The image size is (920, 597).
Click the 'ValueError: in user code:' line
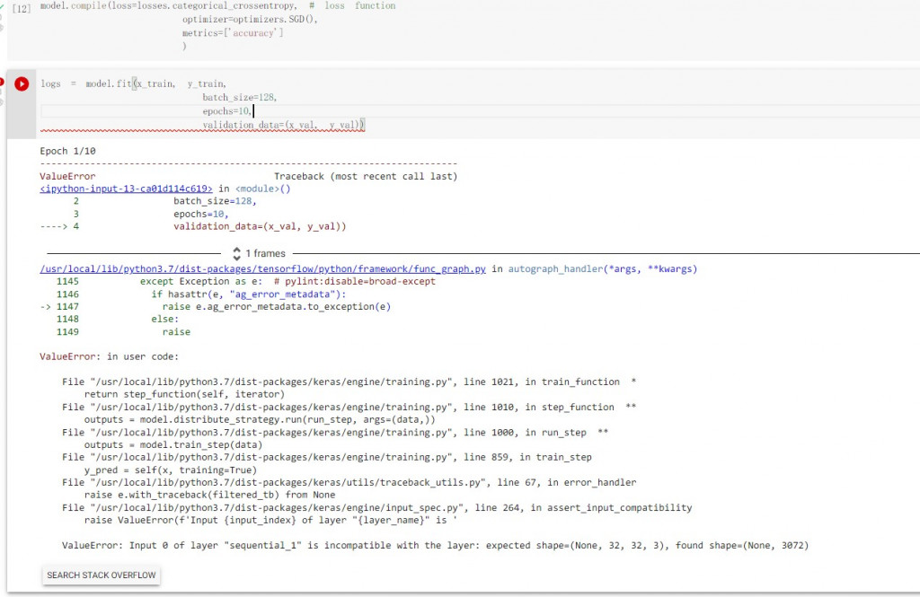pos(109,356)
